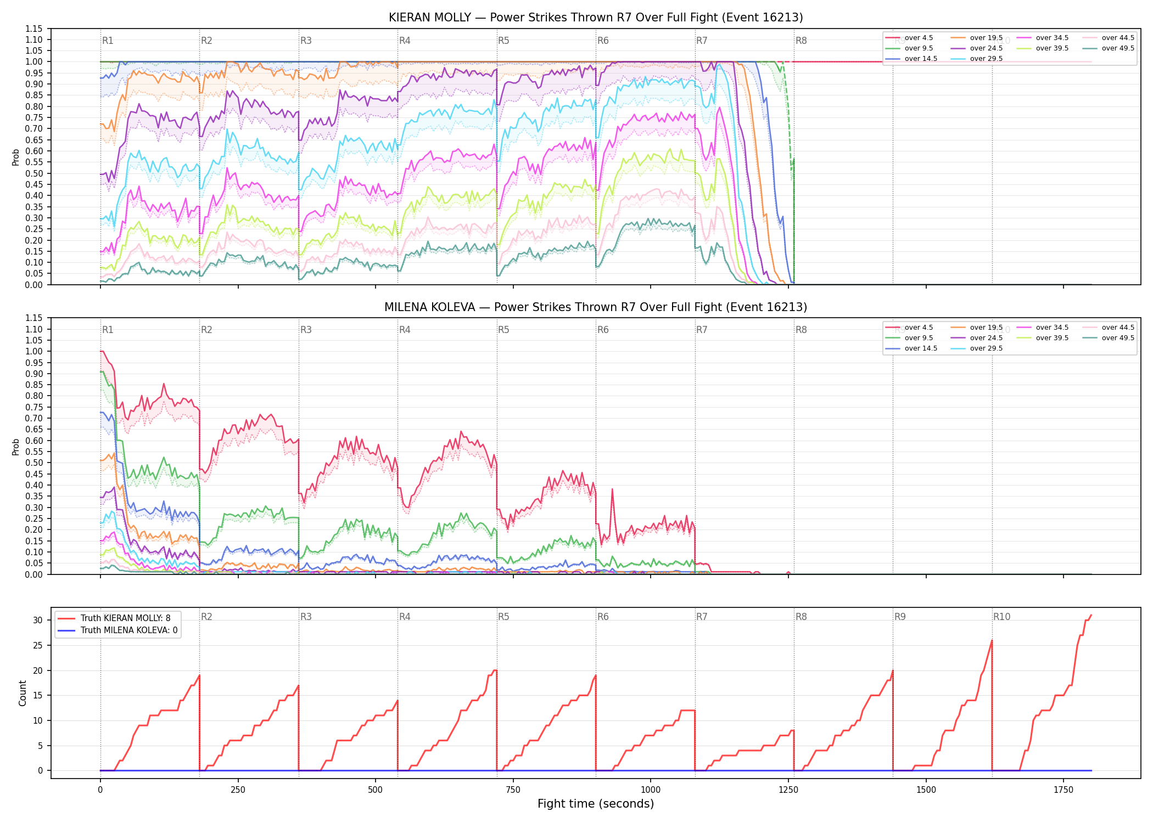
Task: Click the R10 round marker in count chart
Action: (x=1001, y=617)
